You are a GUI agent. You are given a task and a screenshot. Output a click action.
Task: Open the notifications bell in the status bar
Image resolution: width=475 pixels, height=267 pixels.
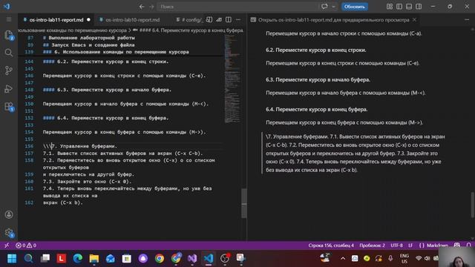pos(468,245)
